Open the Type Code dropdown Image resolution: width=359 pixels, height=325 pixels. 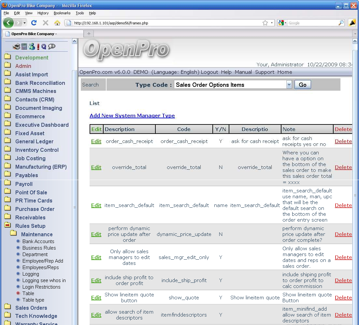289,85
